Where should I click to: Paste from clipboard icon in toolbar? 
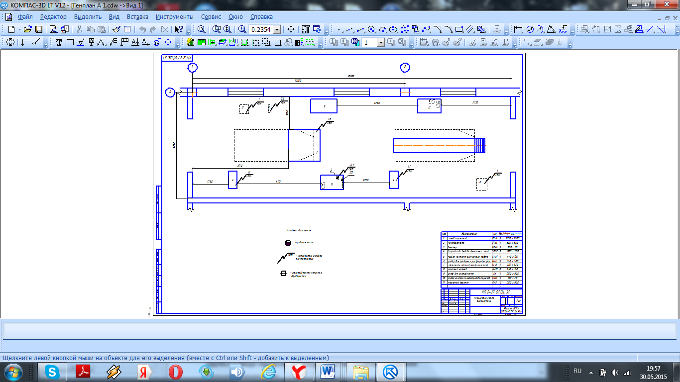tap(102, 29)
